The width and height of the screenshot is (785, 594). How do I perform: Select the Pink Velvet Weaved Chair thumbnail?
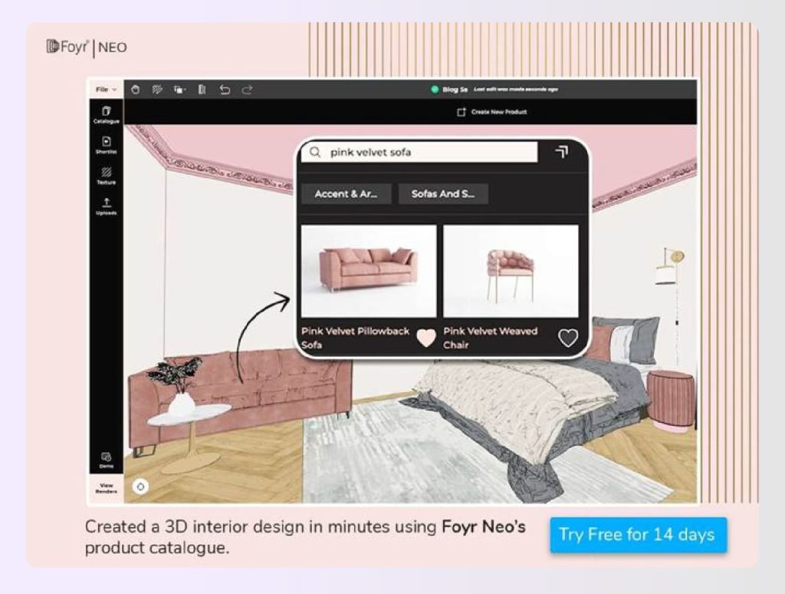(511, 271)
